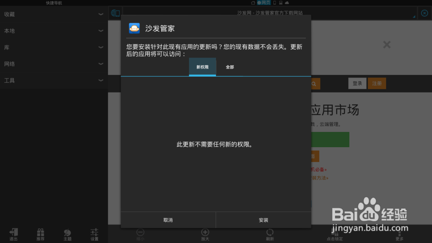This screenshot has height=243, width=432.
Task: Open the 设置 settings icon
Action: (x=94, y=234)
